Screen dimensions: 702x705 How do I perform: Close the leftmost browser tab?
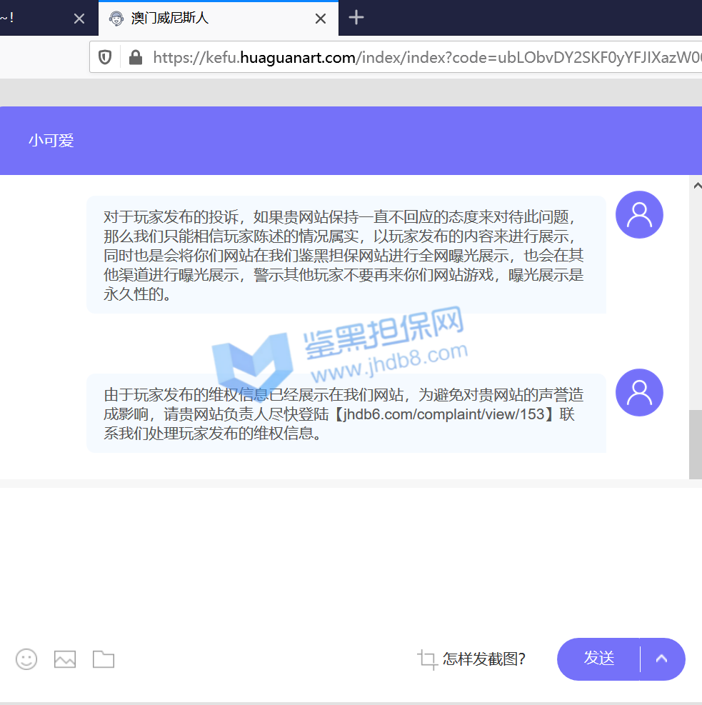(x=79, y=19)
